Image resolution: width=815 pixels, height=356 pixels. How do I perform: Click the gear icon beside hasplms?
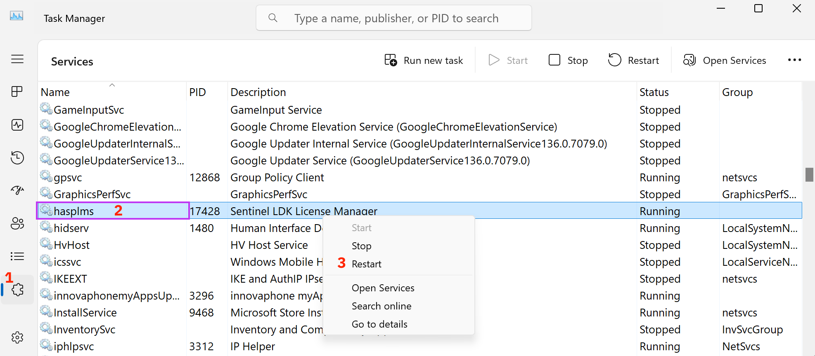46,210
